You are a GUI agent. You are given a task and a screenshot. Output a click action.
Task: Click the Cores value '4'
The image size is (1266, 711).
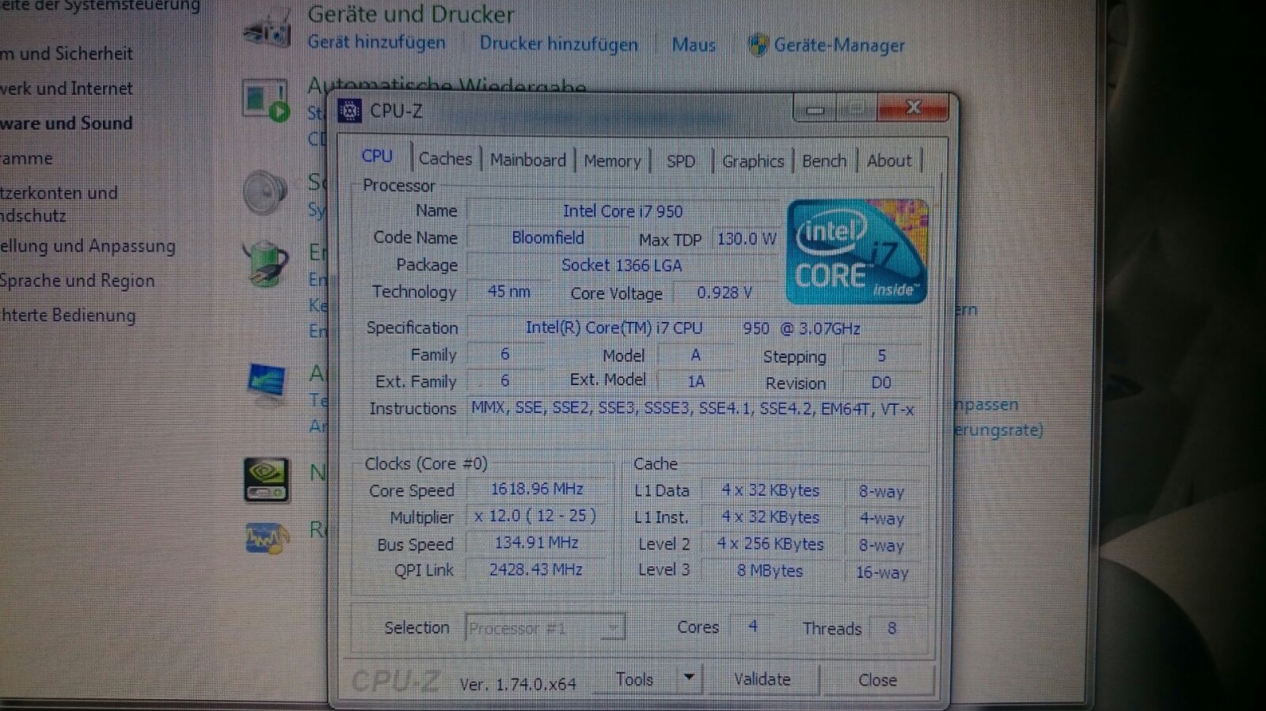[x=753, y=626]
